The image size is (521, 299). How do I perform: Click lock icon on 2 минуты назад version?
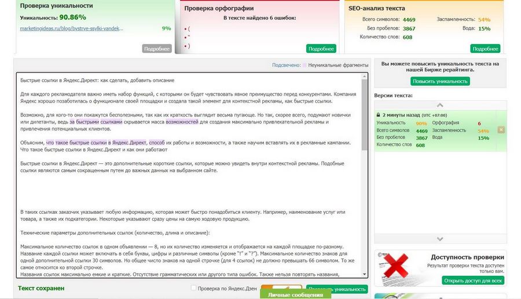pos(378,115)
